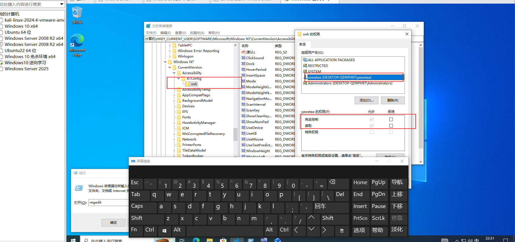Click the 添加(D)... button
The height and width of the screenshot is (242, 515).
click(367, 100)
